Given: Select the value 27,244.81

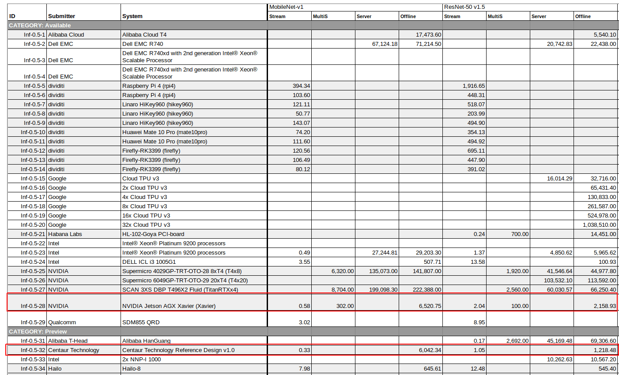Looking at the screenshot, I should coord(385,253).
